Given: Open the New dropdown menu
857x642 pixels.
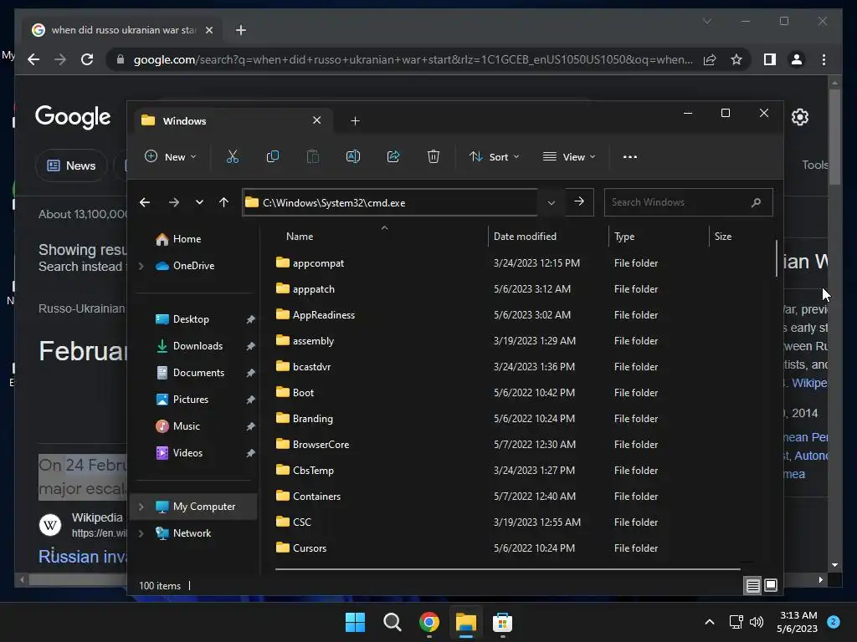Looking at the screenshot, I should tap(170, 156).
